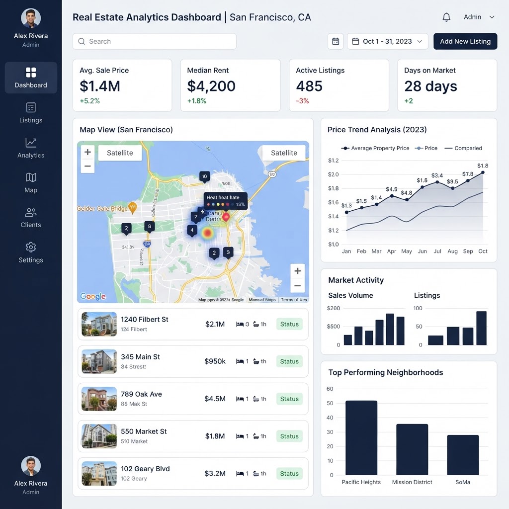Image resolution: width=509 pixels, height=509 pixels.
Task: Click the Terms of Use map link
Action: [x=294, y=300]
